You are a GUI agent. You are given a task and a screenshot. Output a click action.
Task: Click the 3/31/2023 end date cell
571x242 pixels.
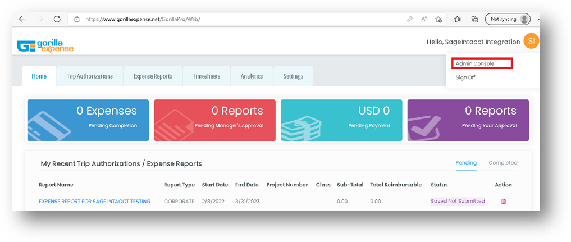click(x=247, y=201)
